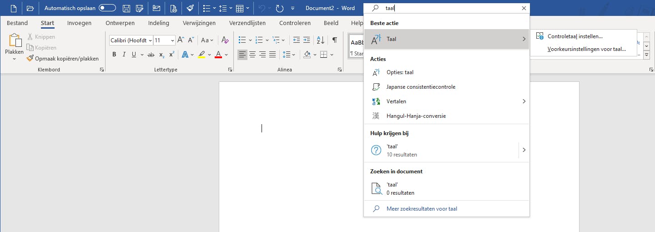Increase font size with the grow font icon
The width and height of the screenshot is (655, 232).
pos(181,40)
